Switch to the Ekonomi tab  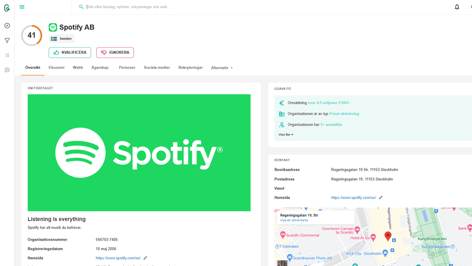click(x=57, y=68)
